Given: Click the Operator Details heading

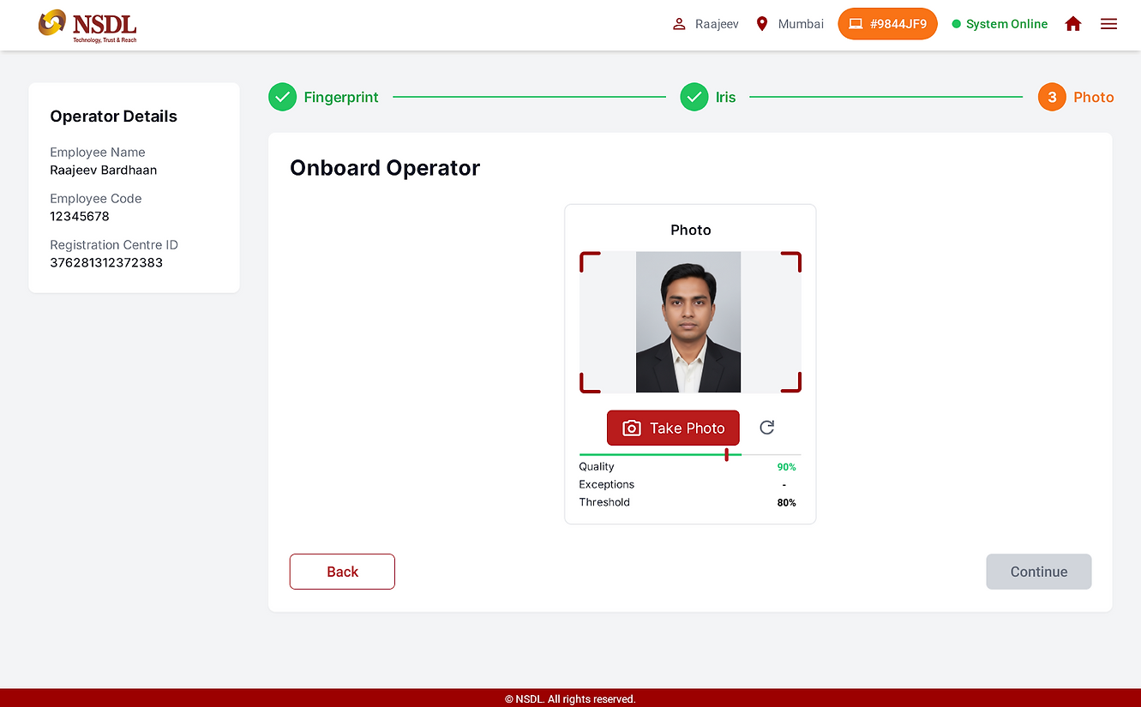Looking at the screenshot, I should pyautogui.click(x=113, y=117).
